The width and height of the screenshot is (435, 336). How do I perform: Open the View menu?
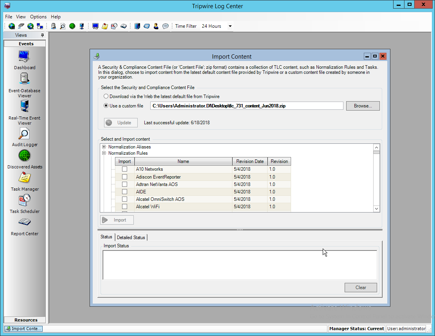pyautogui.click(x=21, y=17)
